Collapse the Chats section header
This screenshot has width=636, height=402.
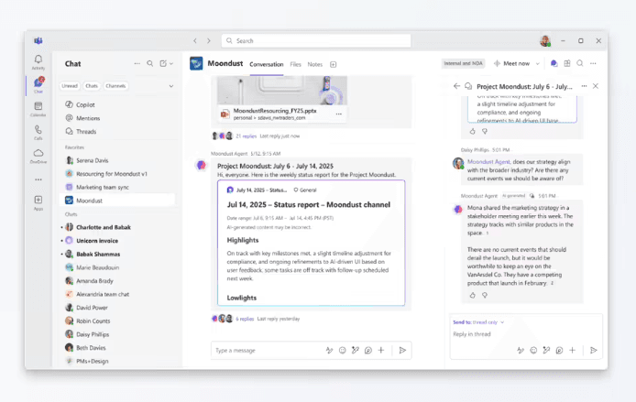[71, 214]
